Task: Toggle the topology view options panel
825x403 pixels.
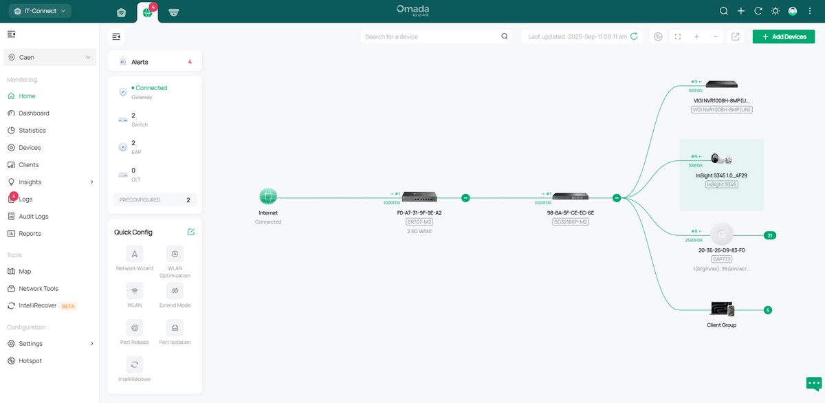Action: (116, 36)
